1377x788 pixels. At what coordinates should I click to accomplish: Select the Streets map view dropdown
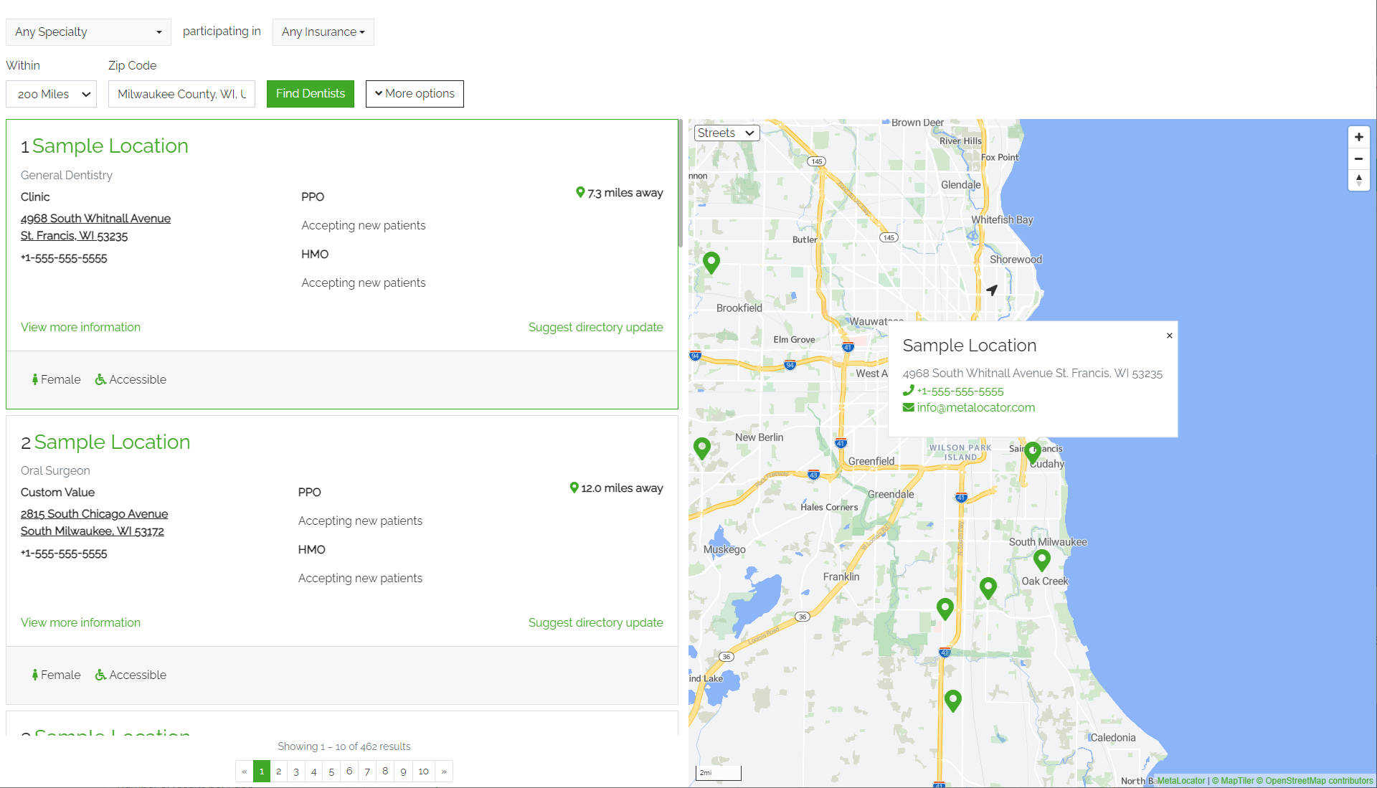[727, 133]
